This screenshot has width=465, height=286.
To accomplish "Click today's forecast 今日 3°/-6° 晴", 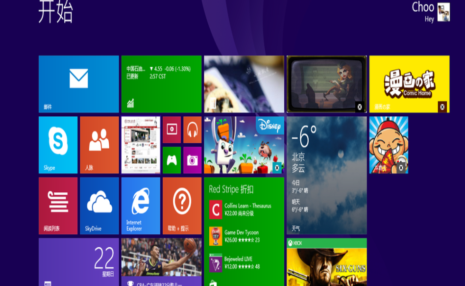I will point(300,186).
